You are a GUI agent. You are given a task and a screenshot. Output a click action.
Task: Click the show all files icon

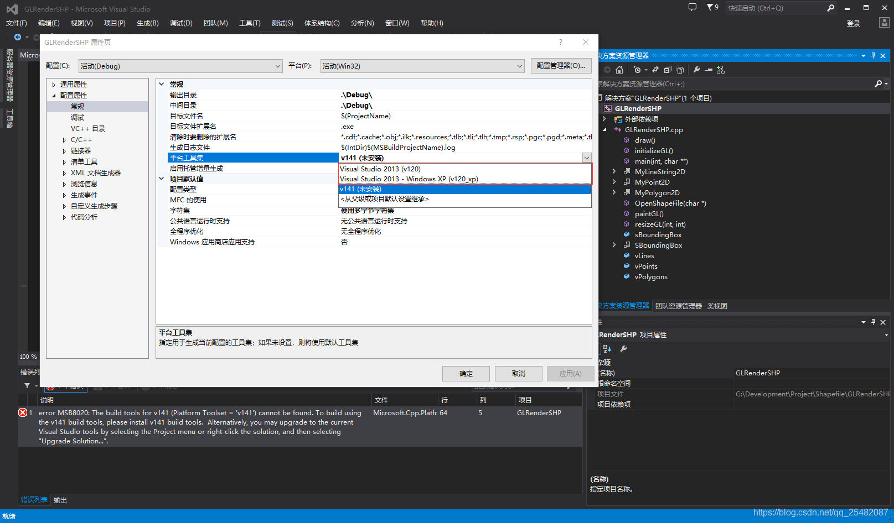[680, 70]
